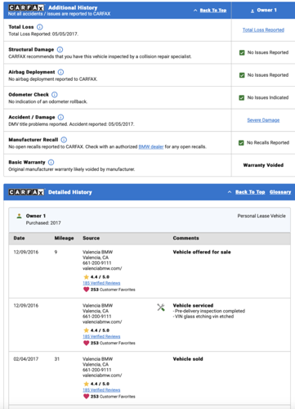Open the Structural Damage info icon
This screenshot has height=409, width=295.
[x=60, y=50]
